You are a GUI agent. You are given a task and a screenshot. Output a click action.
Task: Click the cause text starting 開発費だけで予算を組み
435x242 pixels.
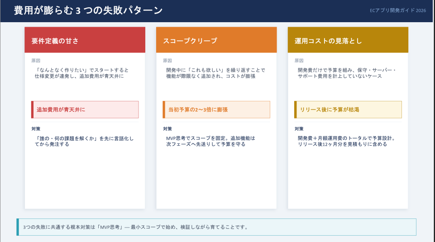346,73
